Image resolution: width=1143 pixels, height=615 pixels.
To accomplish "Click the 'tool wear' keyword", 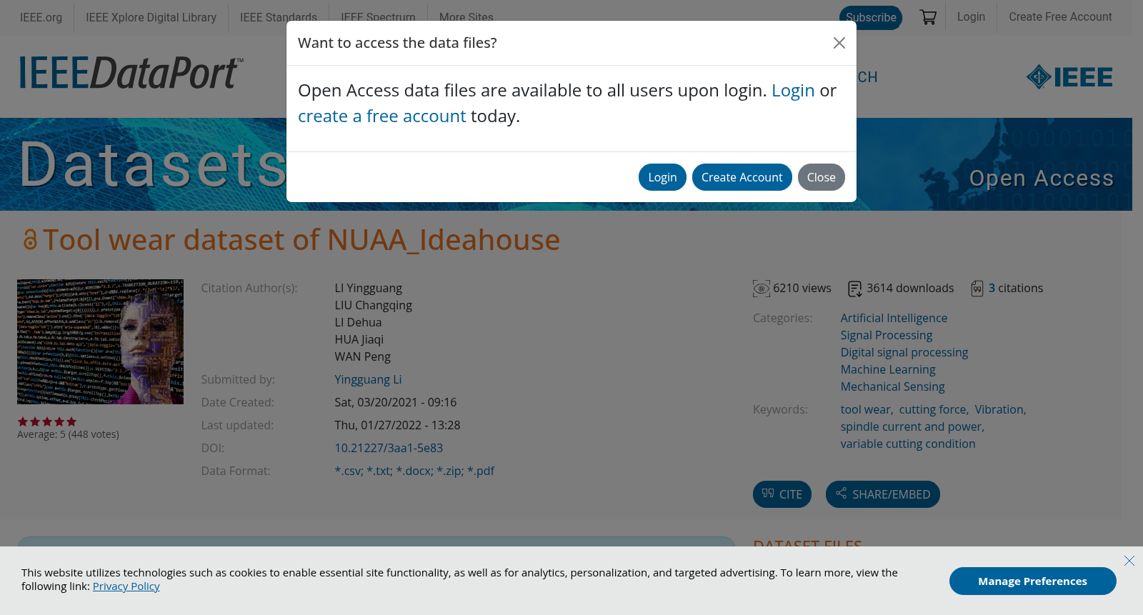I will [866, 410].
